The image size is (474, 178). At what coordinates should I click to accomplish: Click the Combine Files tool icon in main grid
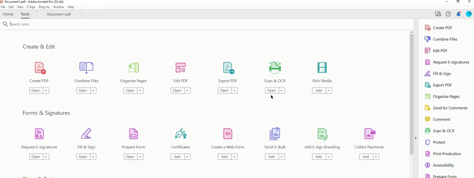86,68
